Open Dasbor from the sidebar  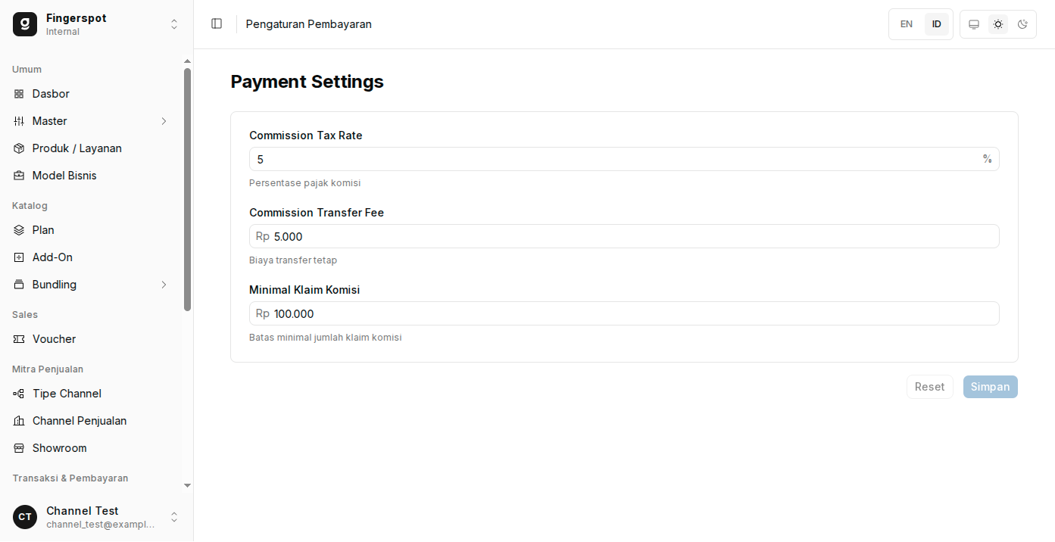91,94
